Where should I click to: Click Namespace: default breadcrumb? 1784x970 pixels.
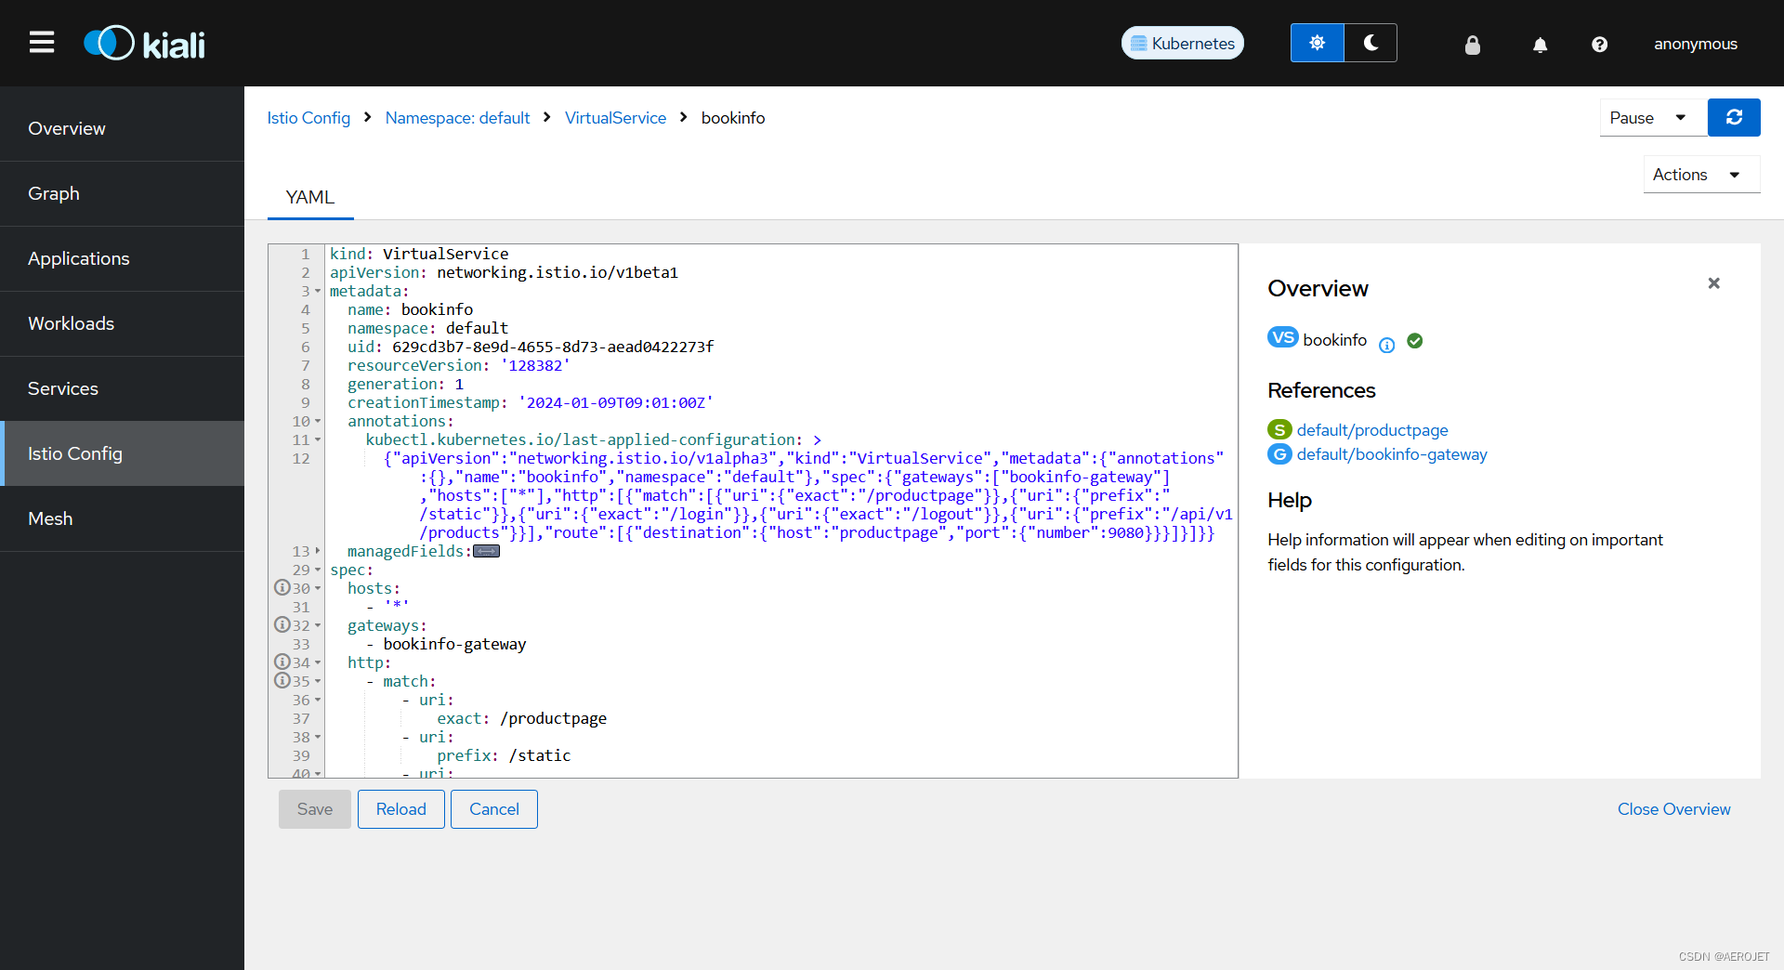(457, 118)
